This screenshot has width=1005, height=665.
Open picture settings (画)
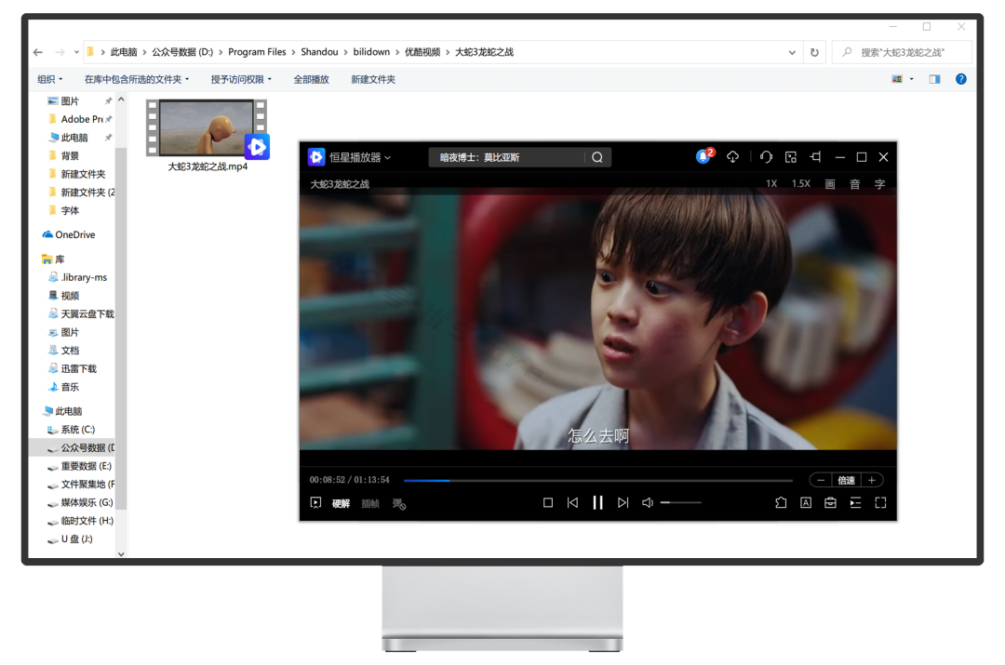pos(830,184)
